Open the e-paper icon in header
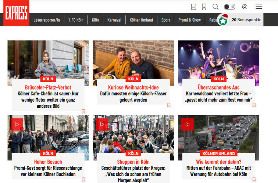The image size is (278, 183). click(x=193, y=7)
